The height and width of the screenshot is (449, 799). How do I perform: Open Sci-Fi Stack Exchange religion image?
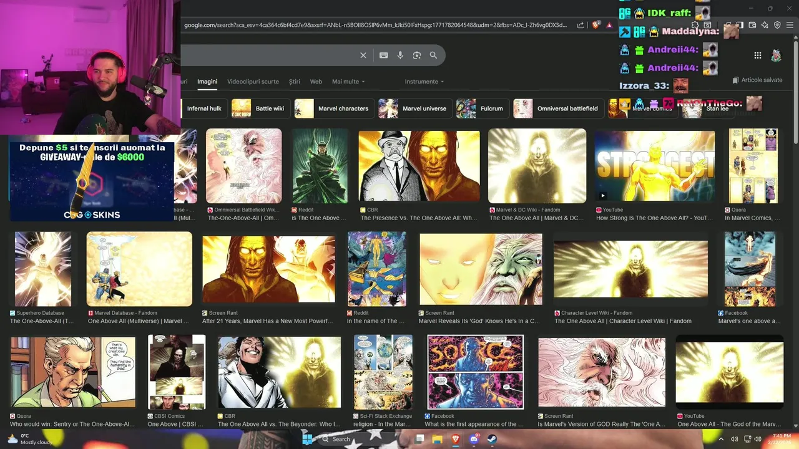click(x=383, y=372)
